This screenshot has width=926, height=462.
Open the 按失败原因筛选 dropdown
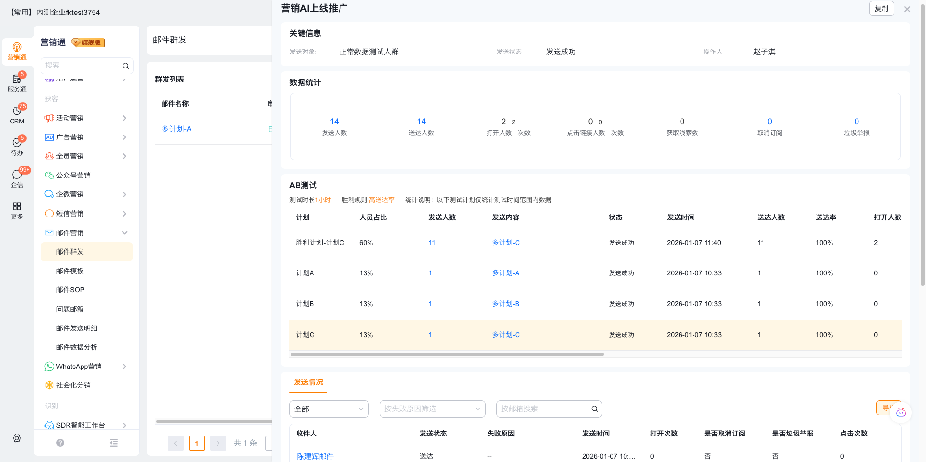pyautogui.click(x=432, y=409)
